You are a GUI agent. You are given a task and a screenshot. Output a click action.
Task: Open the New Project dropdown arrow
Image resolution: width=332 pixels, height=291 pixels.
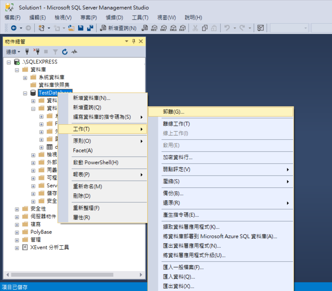click(x=49, y=28)
